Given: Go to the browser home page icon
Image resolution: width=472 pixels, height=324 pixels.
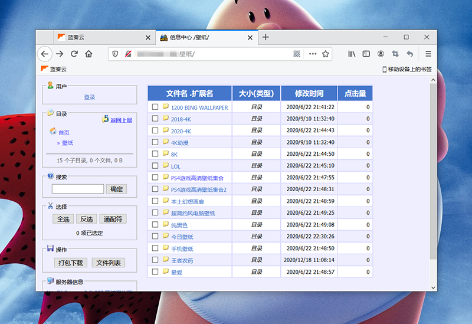Looking at the screenshot, I should click(88, 54).
